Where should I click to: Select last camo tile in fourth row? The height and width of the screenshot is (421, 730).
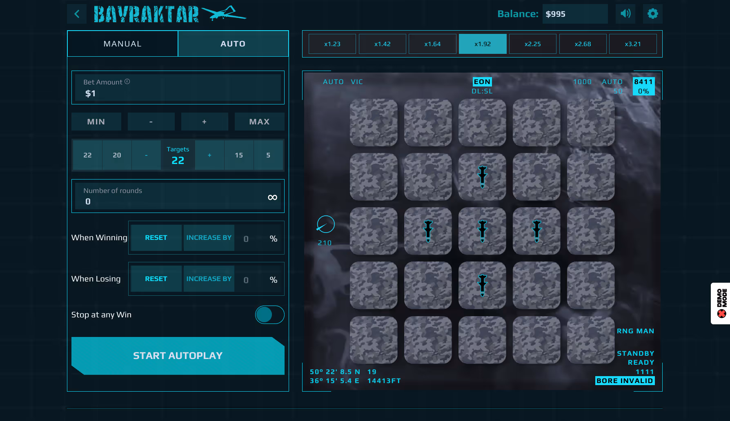pos(591,285)
